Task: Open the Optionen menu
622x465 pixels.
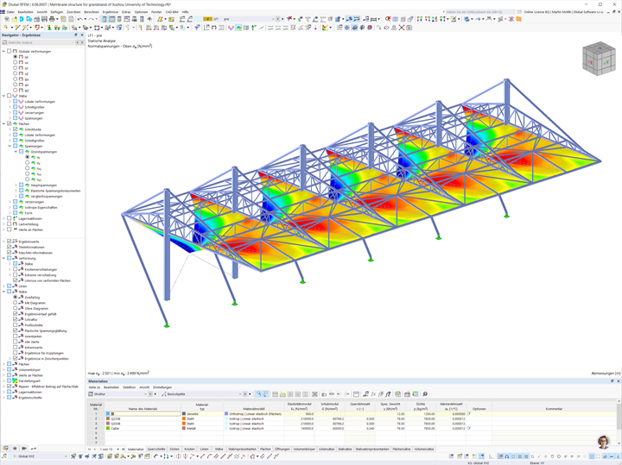Action: [x=141, y=12]
